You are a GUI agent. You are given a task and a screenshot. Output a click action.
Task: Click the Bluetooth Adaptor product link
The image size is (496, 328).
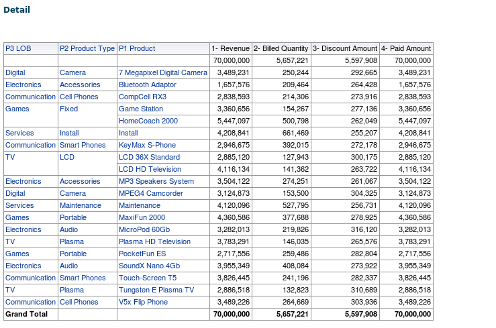coord(148,85)
